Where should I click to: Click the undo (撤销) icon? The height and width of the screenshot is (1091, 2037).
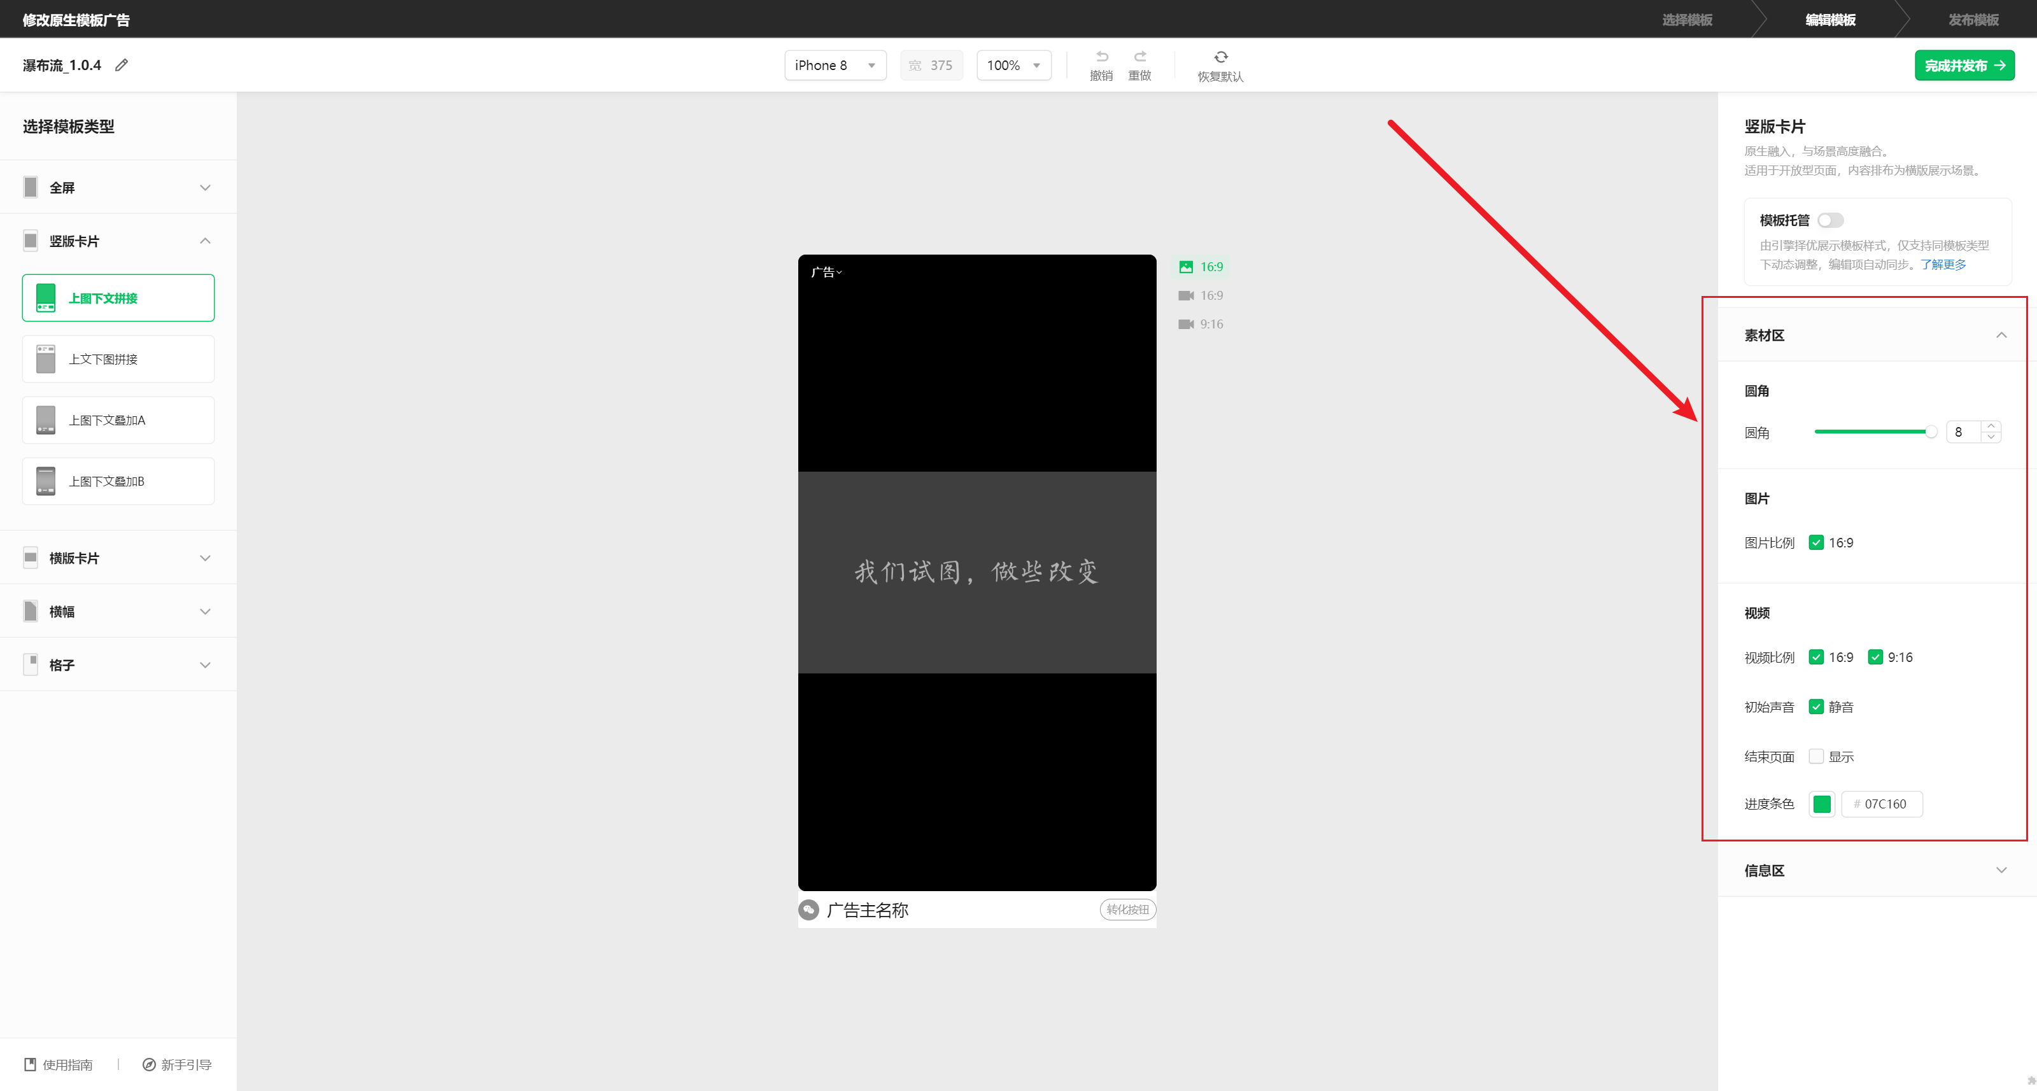1101,57
